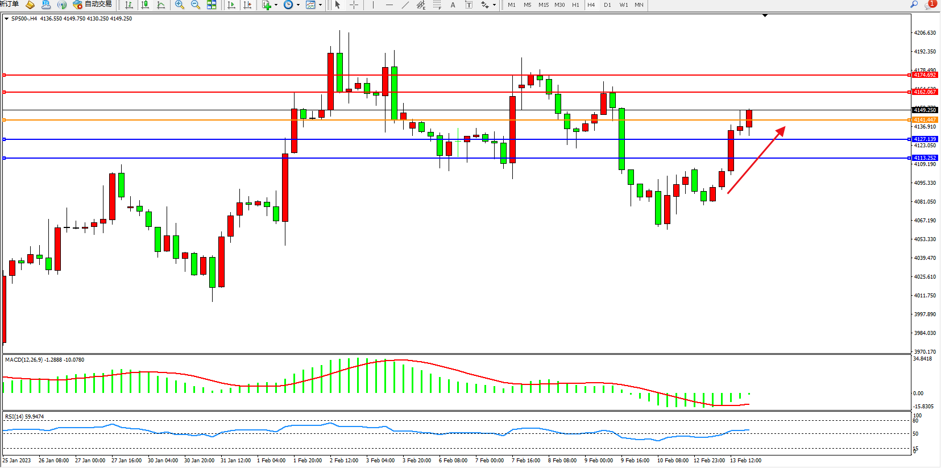Zoom in on the chart
The width and height of the screenshot is (941, 468).
(180, 5)
